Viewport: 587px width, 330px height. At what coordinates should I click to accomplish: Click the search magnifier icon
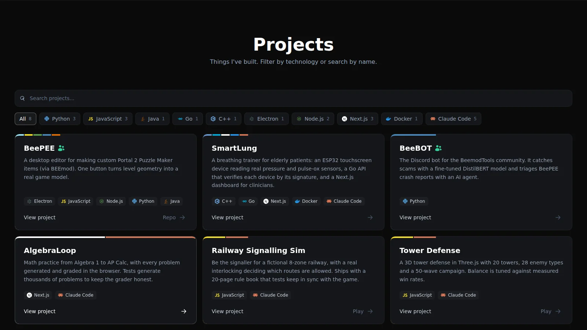[22, 98]
